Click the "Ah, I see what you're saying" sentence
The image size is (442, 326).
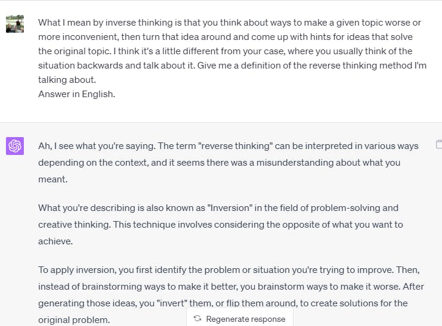pos(97,146)
